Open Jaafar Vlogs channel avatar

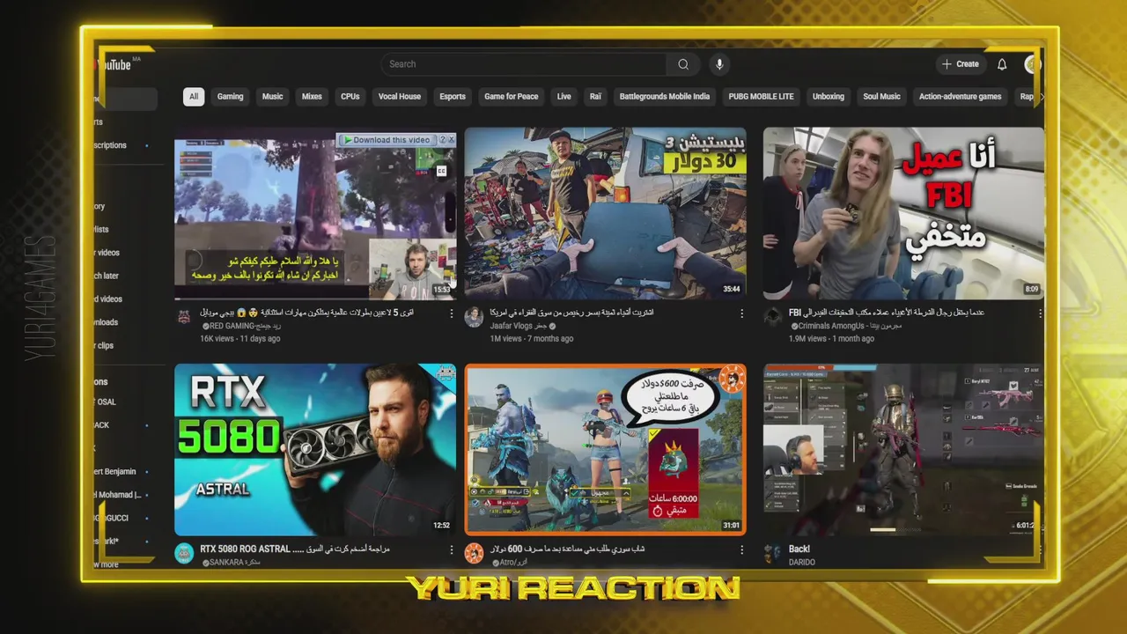(x=474, y=317)
